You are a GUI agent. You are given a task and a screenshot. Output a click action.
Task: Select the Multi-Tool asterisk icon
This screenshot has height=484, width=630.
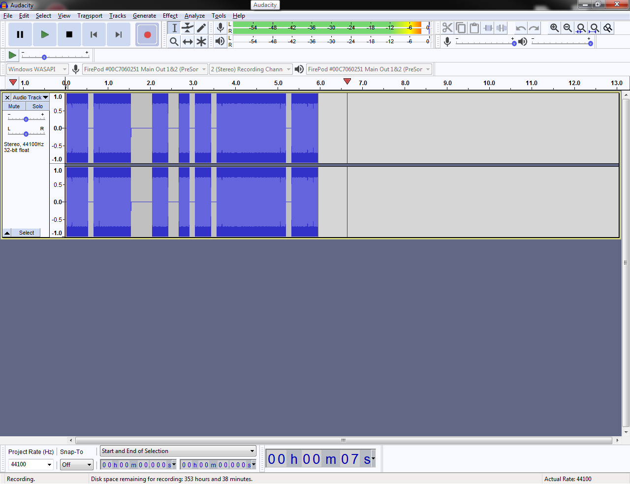point(201,42)
